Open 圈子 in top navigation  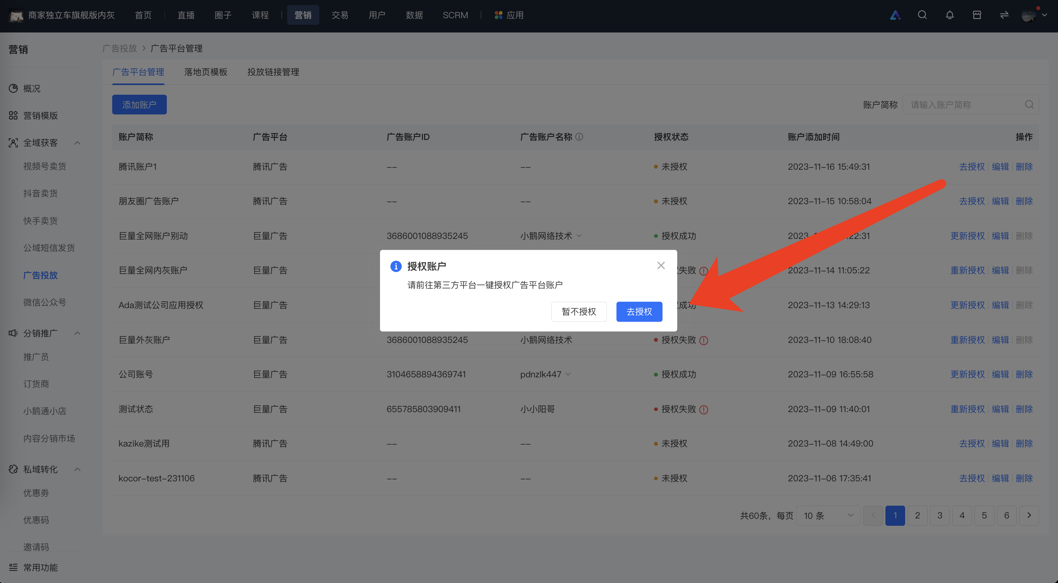click(x=223, y=15)
